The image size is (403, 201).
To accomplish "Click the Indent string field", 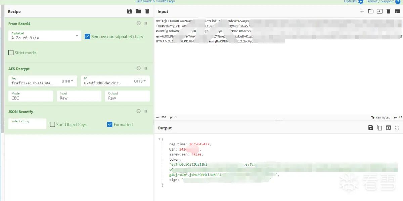I will [27, 124].
